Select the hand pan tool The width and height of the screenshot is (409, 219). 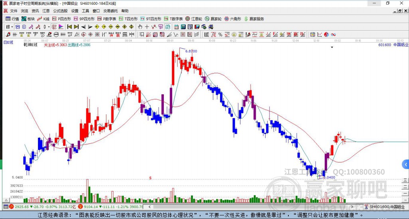(x=140, y=27)
